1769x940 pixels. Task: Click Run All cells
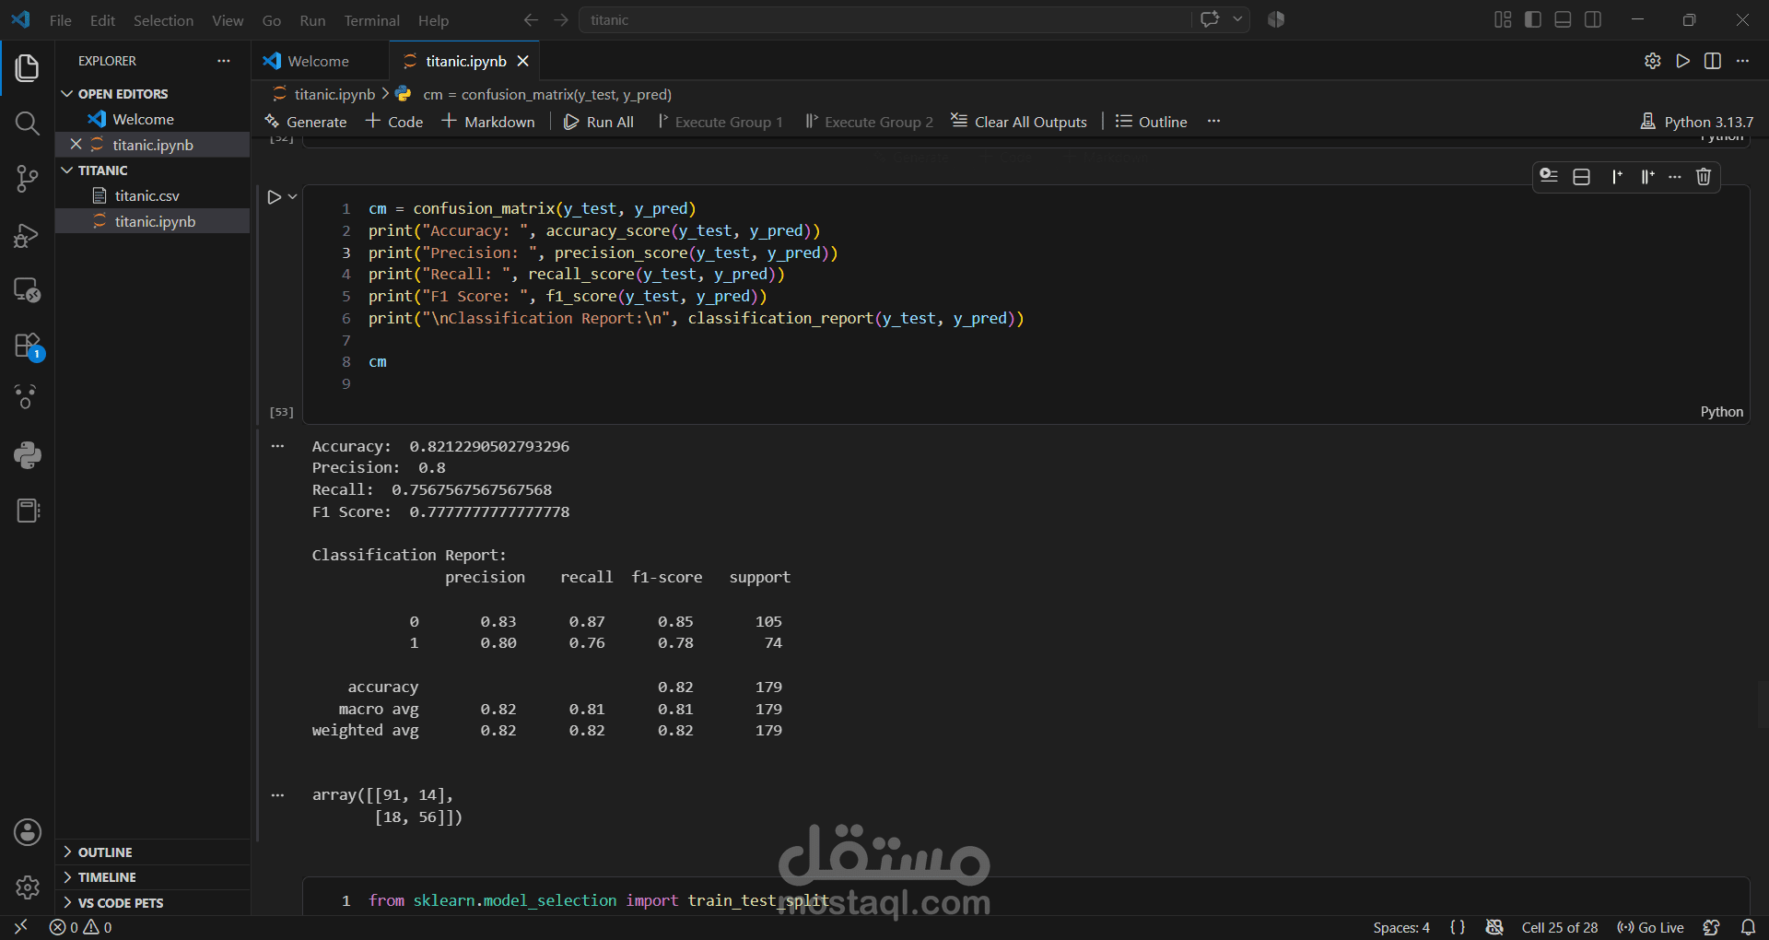(x=599, y=122)
